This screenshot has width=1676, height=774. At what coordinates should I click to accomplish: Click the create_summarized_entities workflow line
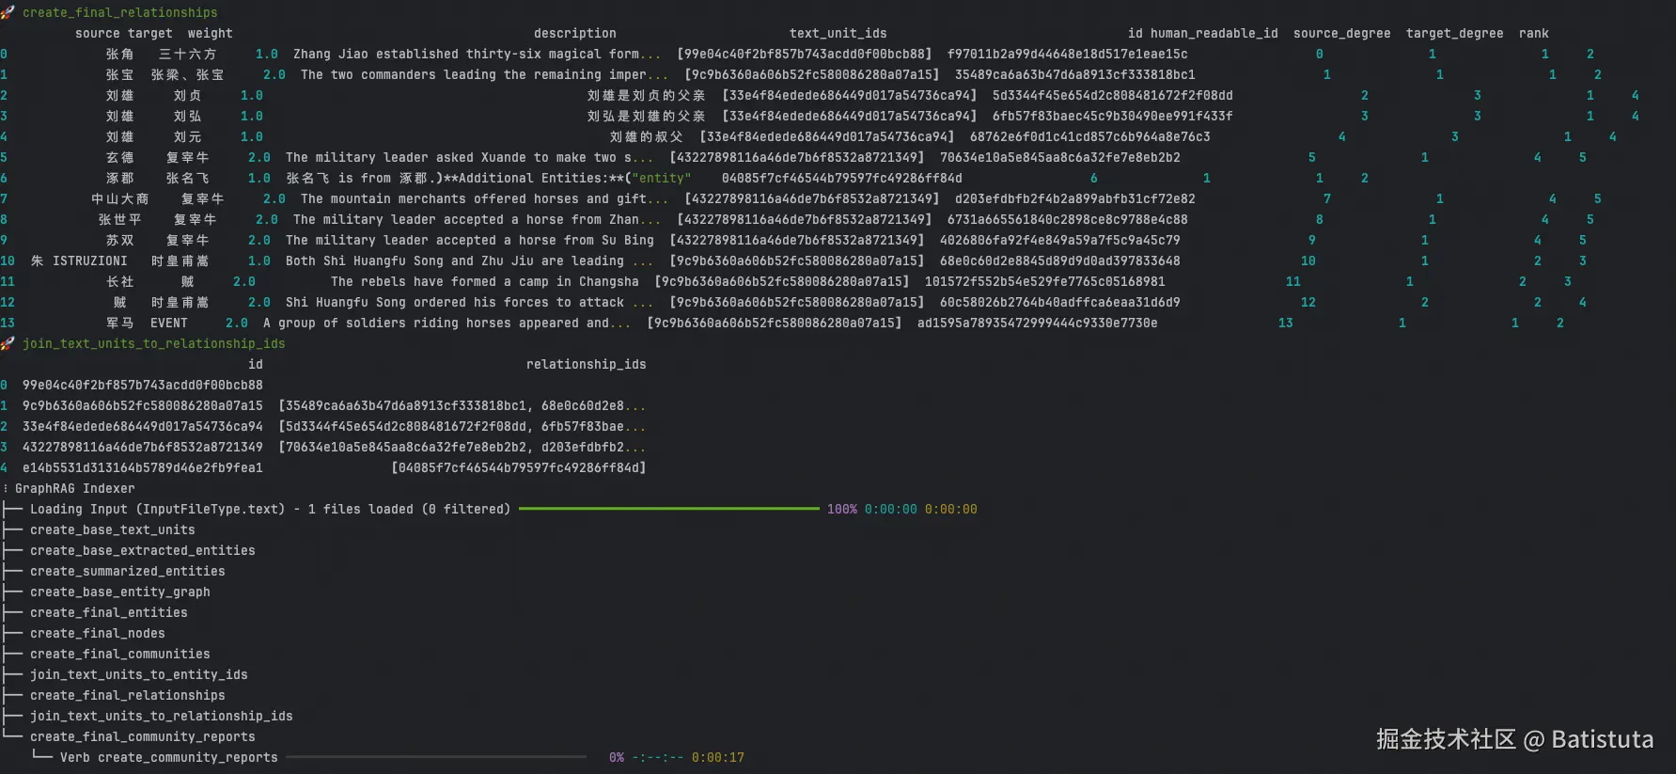pyautogui.click(x=128, y=571)
